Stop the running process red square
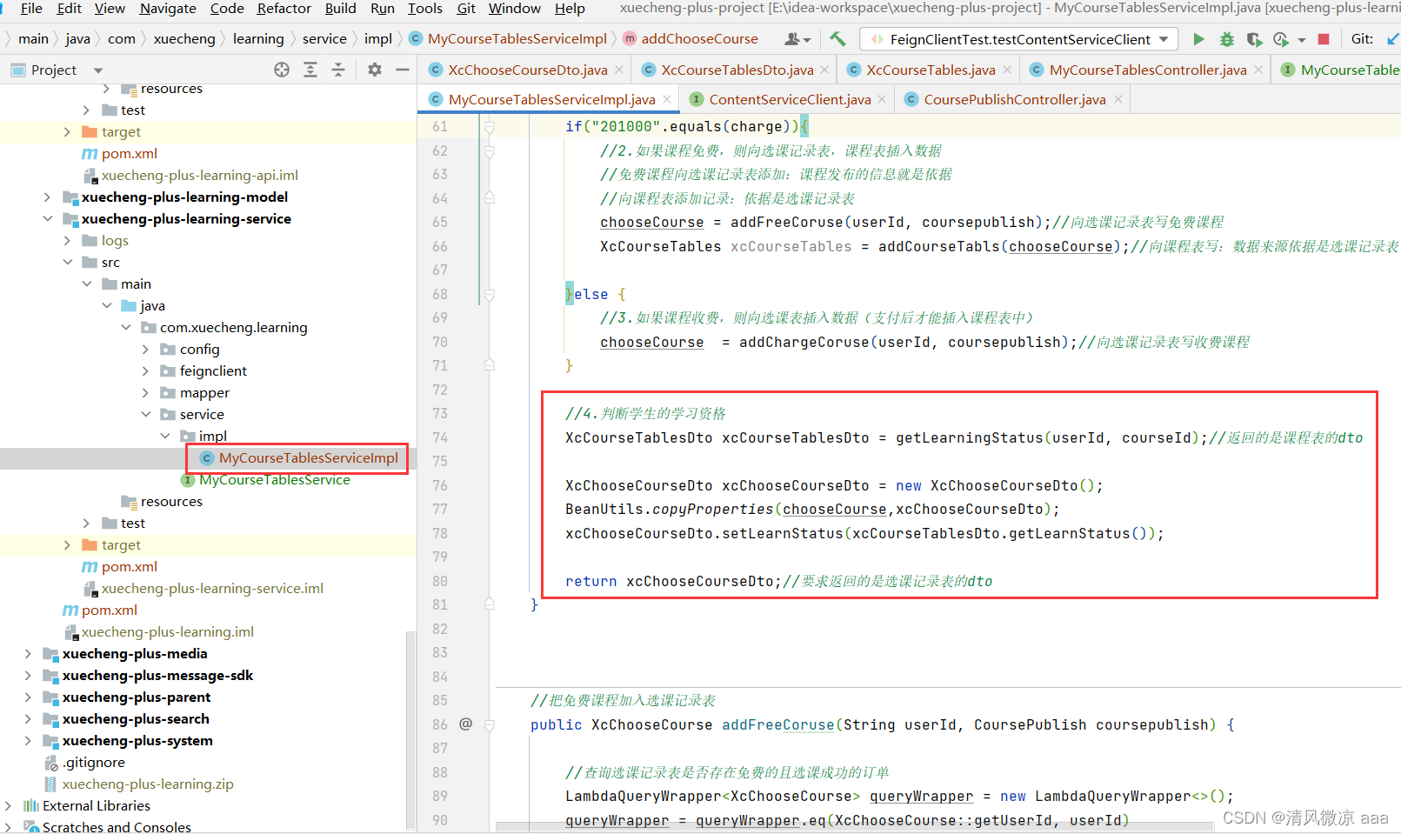Screen dimensions: 1401x834 pyautogui.click(x=1324, y=39)
